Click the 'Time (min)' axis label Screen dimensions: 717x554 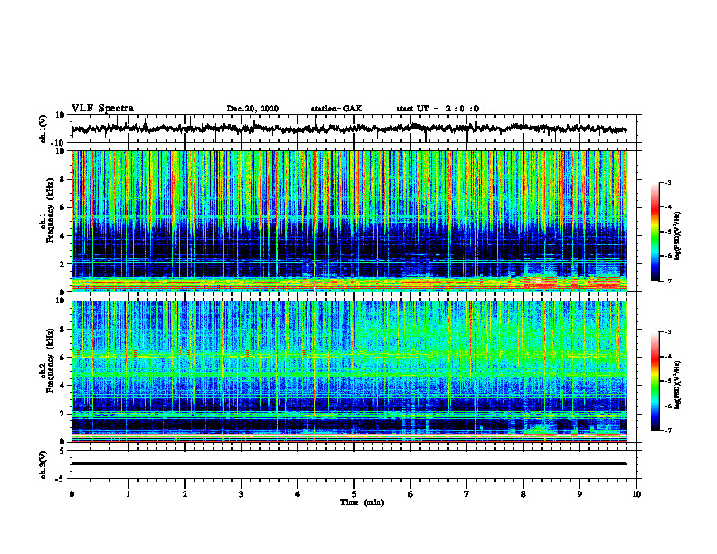point(362,502)
